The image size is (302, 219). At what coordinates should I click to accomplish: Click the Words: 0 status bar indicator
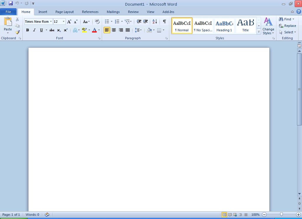point(32,215)
